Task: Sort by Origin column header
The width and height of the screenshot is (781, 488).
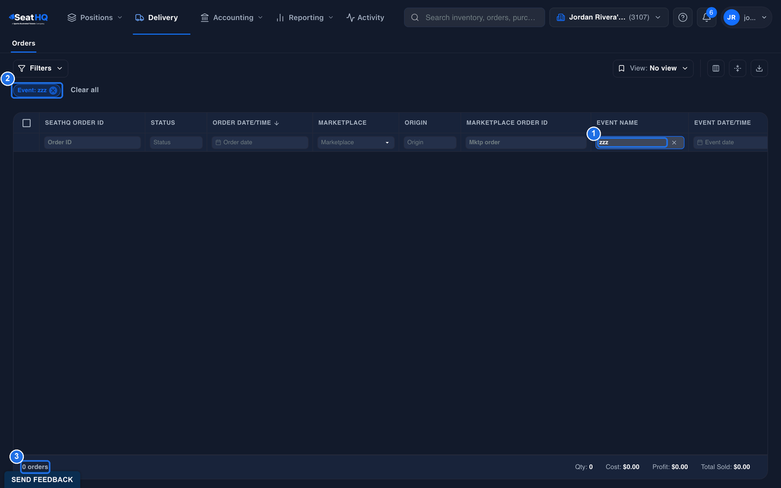Action: pos(416,123)
